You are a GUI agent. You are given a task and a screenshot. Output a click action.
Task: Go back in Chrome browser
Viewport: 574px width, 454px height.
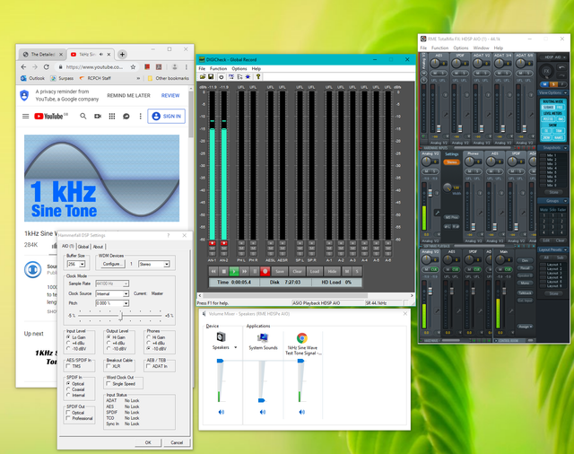click(x=23, y=67)
